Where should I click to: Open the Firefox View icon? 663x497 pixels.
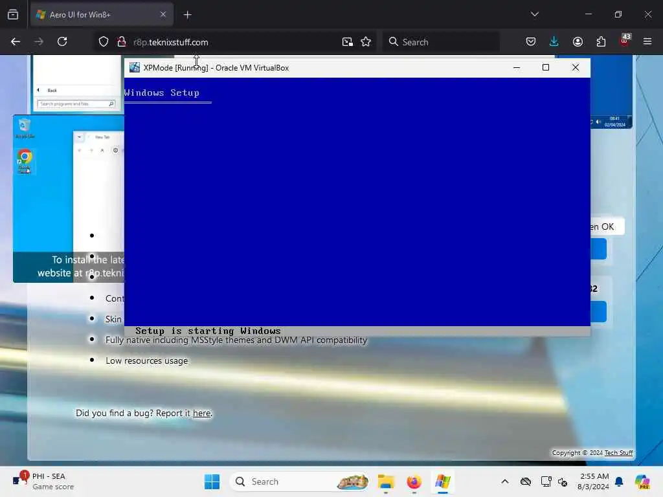tap(13, 15)
